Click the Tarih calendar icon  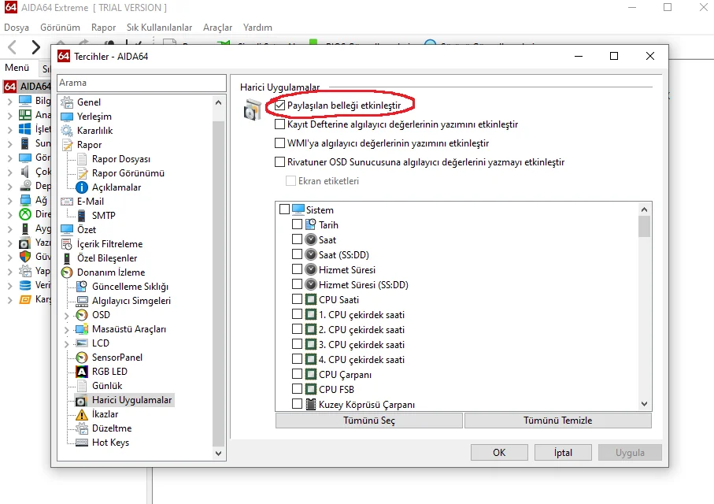click(311, 224)
